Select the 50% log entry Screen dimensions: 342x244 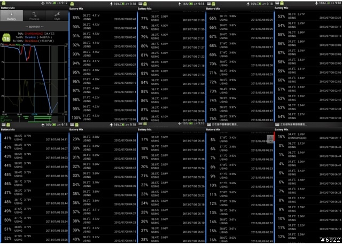tap(35, 220)
